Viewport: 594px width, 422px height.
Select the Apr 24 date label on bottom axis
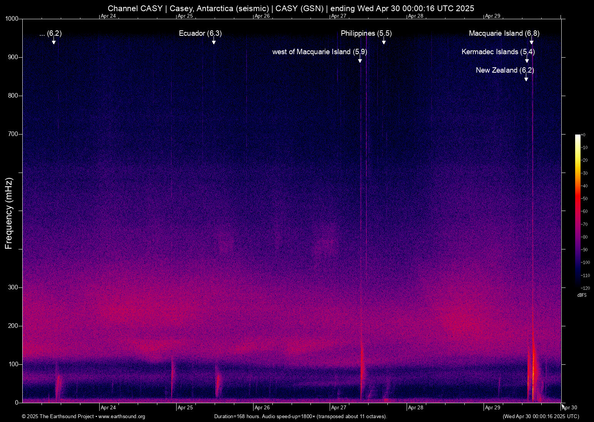point(108,407)
